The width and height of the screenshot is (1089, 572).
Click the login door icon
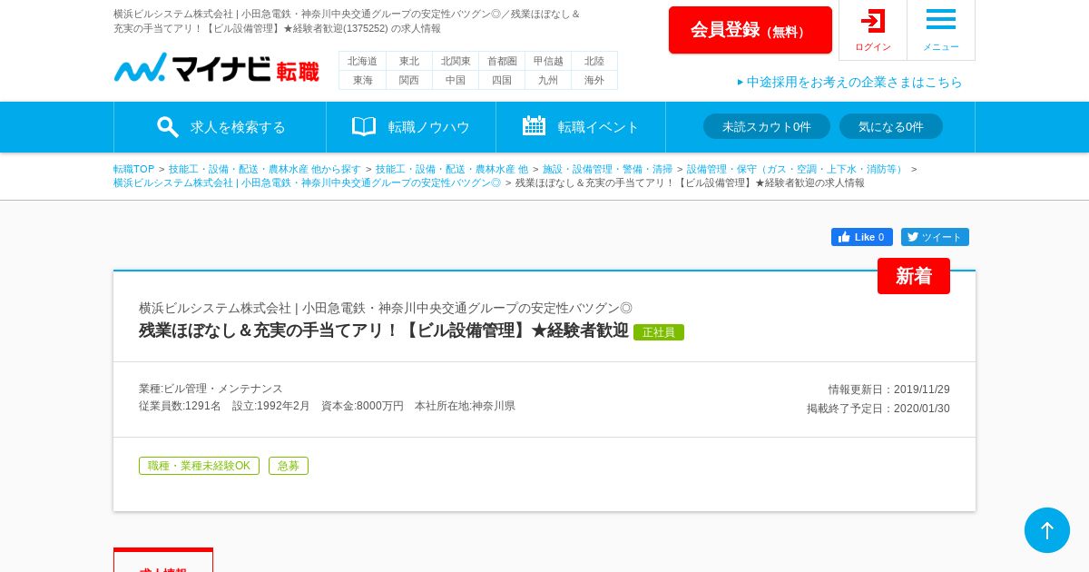click(x=873, y=21)
